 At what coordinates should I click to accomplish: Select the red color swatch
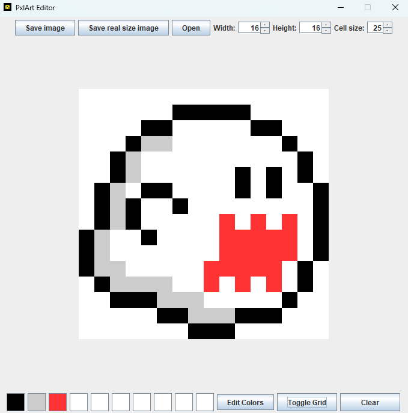[x=58, y=402]
